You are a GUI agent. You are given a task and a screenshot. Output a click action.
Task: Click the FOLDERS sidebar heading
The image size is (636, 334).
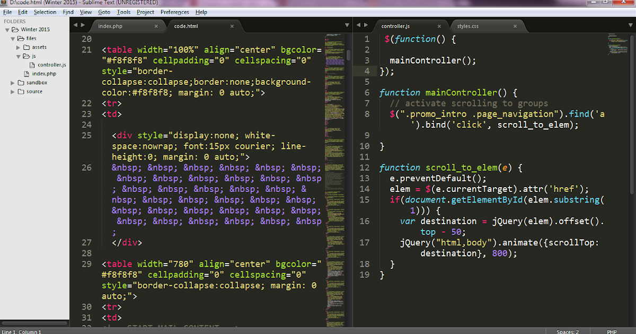15,21
